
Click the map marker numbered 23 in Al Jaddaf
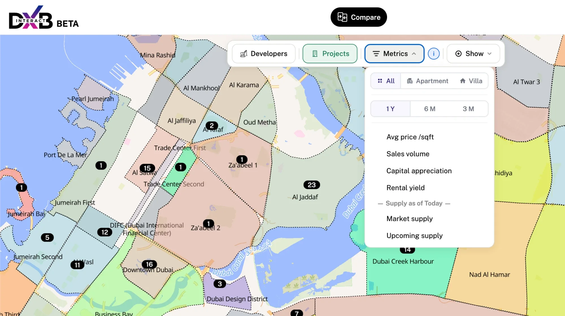click(312, 185)
